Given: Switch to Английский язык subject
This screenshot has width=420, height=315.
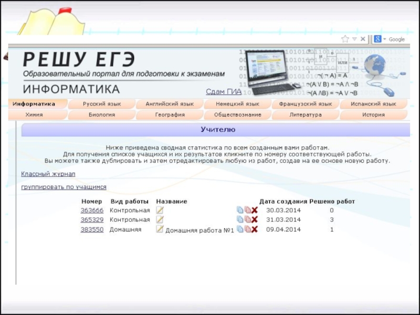Looking at the screenshot, I should [x=170, y=104].
